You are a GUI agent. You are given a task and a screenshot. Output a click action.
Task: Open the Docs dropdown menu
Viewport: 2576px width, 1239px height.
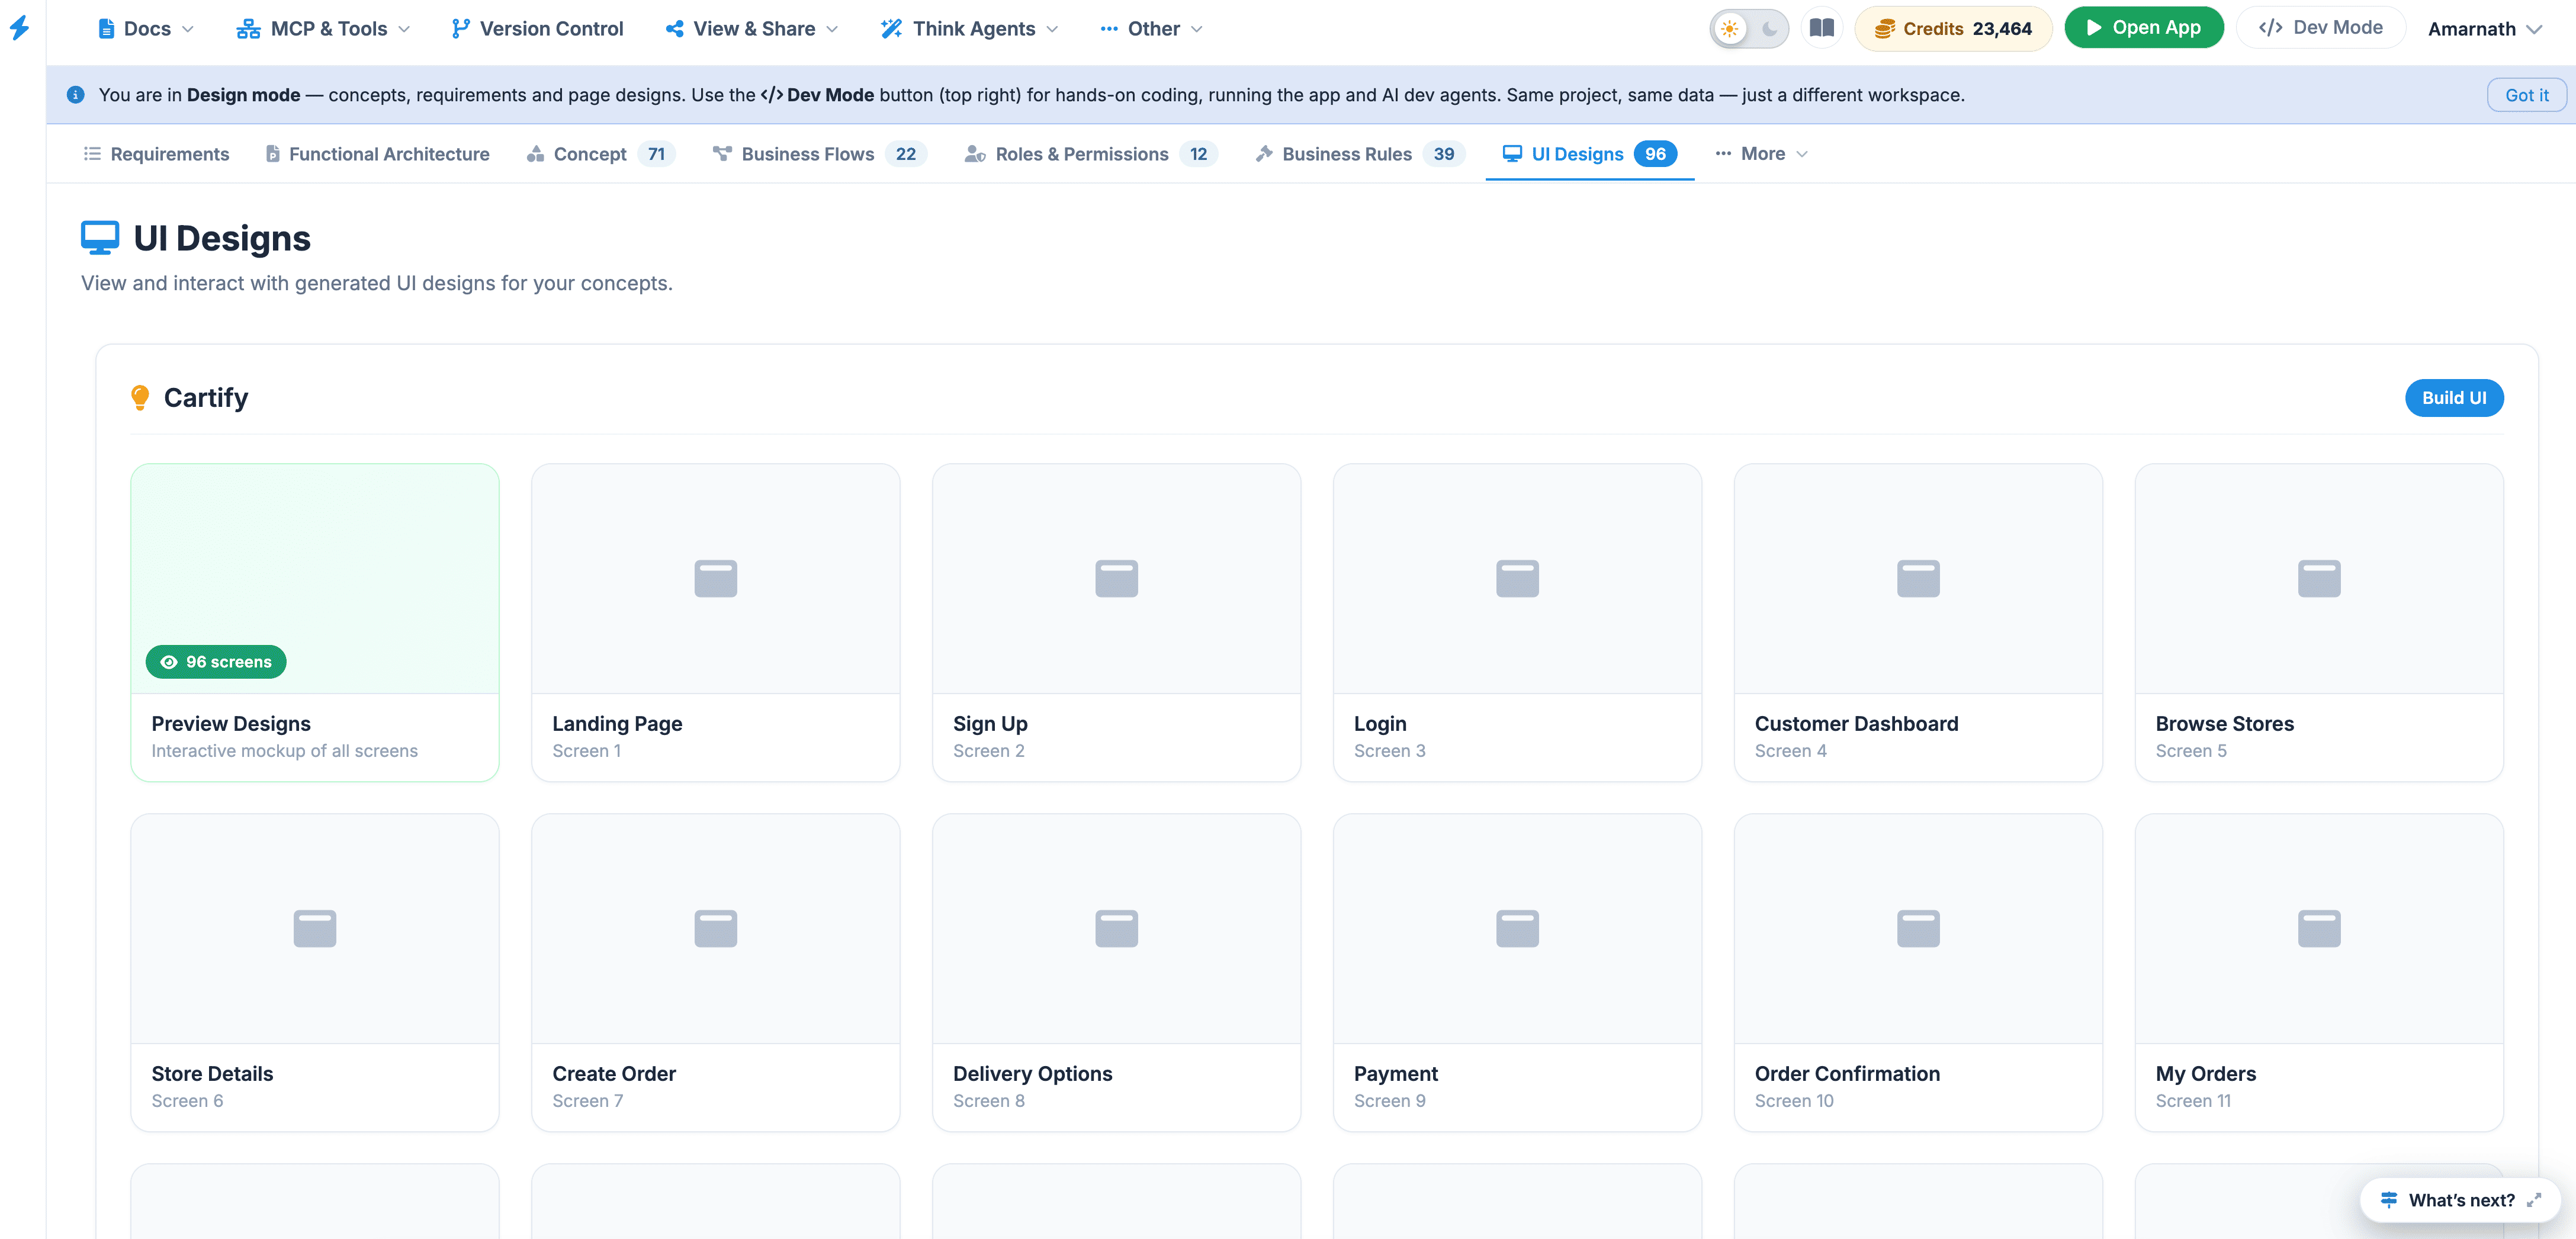click(146, 29)
